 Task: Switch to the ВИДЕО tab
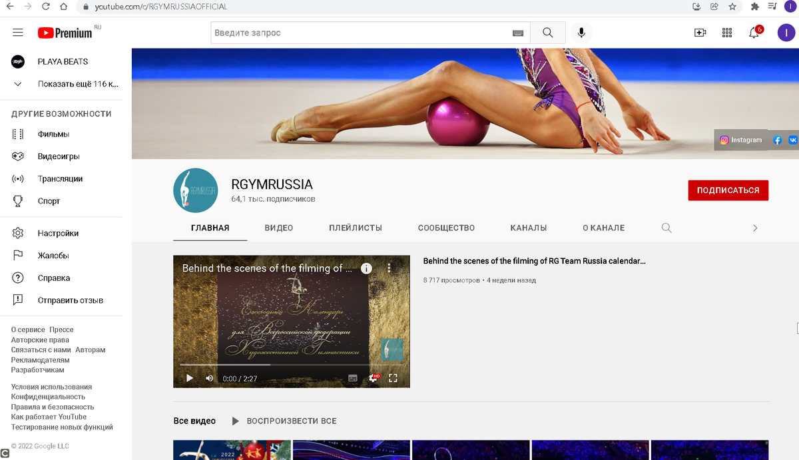coord(279,228)
